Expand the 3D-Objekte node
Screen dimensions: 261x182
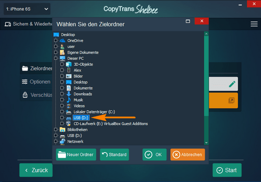click(x=62, y=64)
